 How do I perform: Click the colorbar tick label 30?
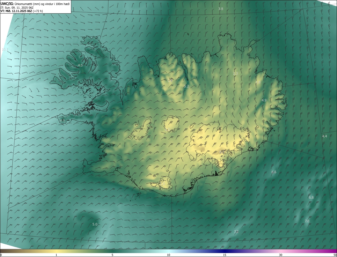click(281, 255)
